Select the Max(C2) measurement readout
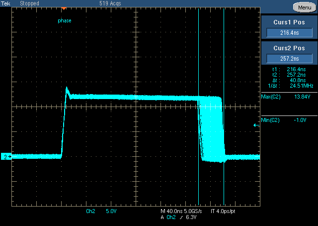 click(289, 97)
